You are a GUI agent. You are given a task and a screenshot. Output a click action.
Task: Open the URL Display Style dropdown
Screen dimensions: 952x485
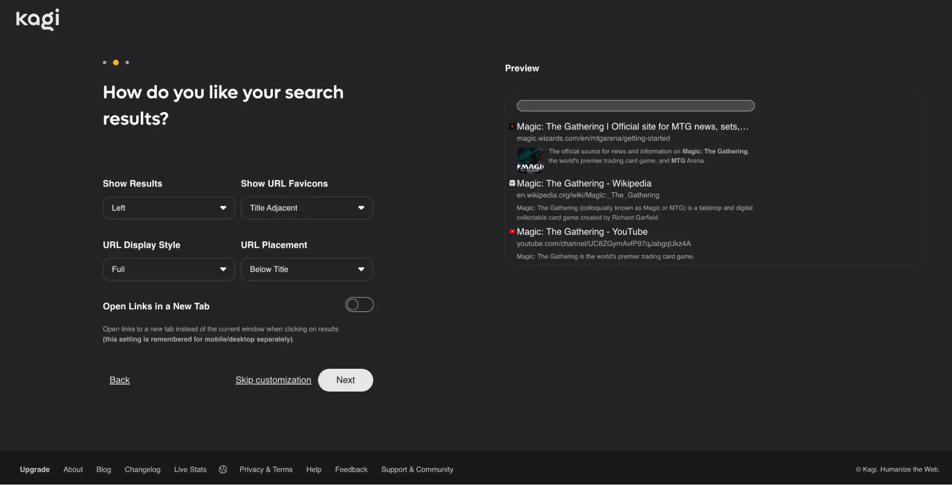coord(169,270)
